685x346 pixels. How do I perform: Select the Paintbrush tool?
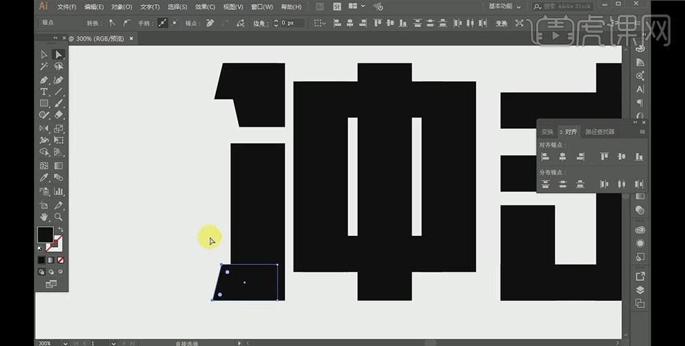click(x=59, y=104)
